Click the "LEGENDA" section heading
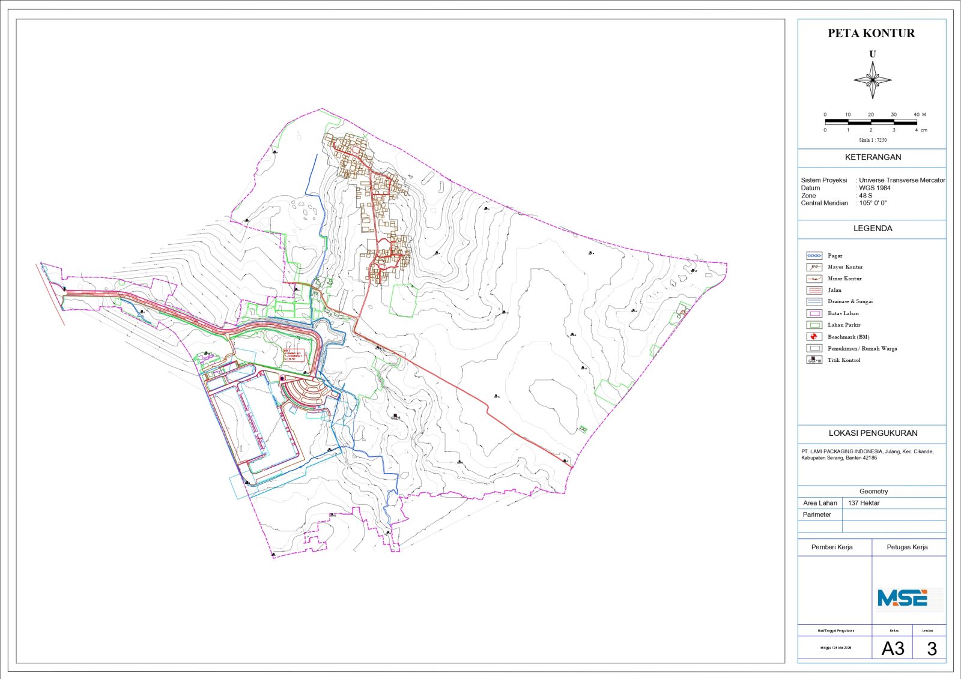The height and width of the screenshot is (679, 961). 873,229
